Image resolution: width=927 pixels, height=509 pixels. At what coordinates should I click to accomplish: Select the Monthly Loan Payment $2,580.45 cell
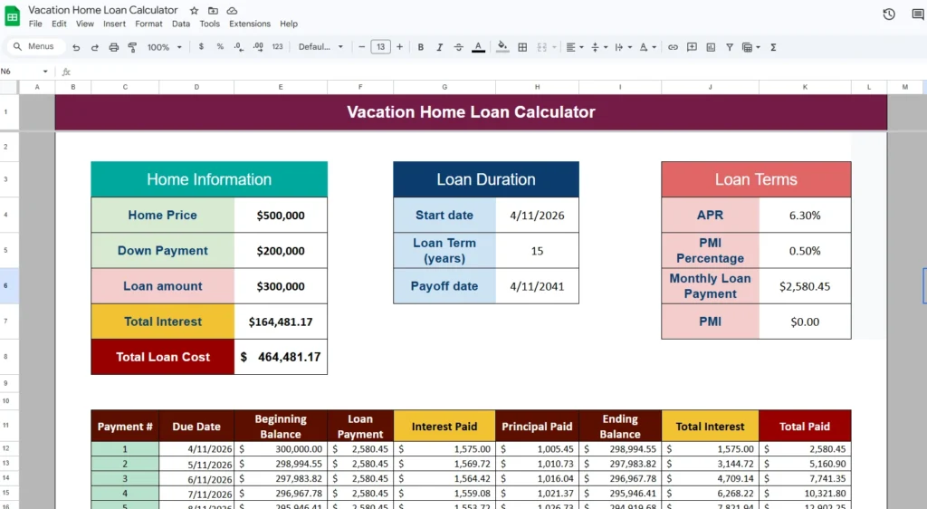coord(805,286)
